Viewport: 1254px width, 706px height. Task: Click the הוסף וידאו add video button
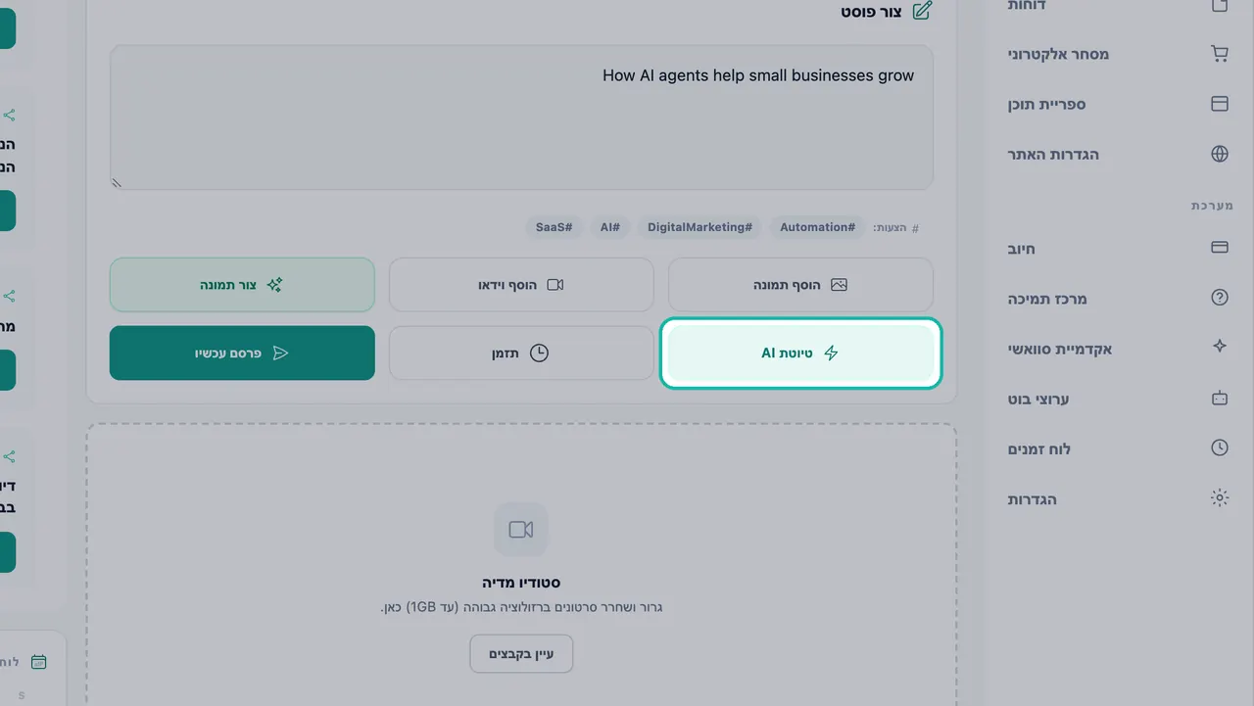[x=521, y=285]
